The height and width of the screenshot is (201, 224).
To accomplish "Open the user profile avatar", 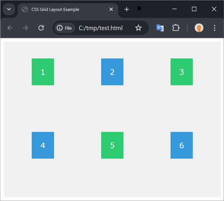I will point(199,28).
